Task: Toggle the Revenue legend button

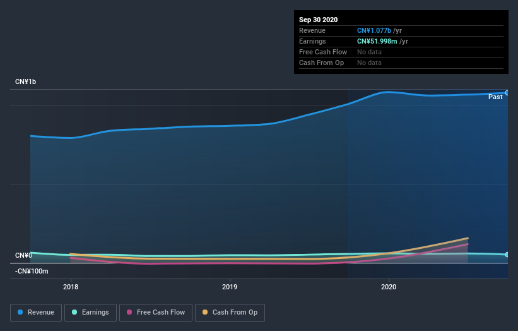Action: pos(36,313)
